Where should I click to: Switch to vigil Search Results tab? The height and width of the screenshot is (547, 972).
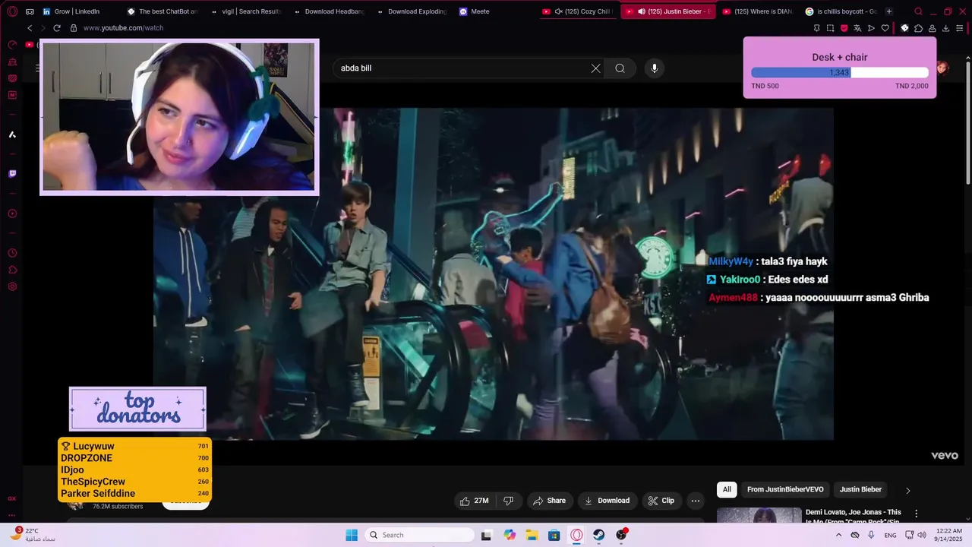click(x=246, y=11)
